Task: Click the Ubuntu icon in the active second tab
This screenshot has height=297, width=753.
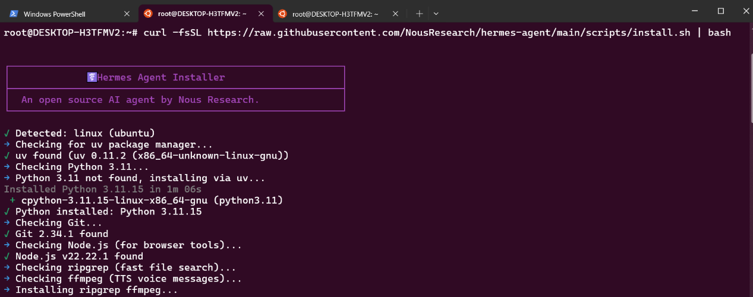Action: pos(148,13)
